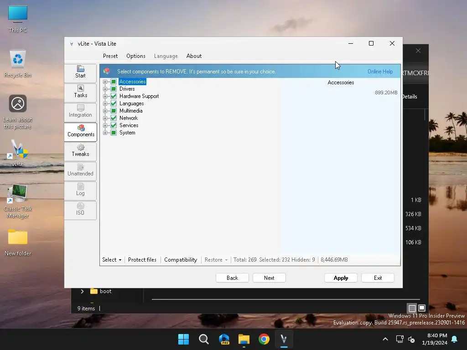The image size is (467, 350).
Task: Launch Google Chrome from taskbar
Action: point(264,339)
